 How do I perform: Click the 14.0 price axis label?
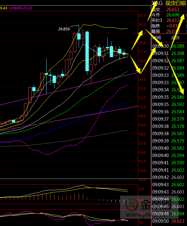click(x=142, y=171)
